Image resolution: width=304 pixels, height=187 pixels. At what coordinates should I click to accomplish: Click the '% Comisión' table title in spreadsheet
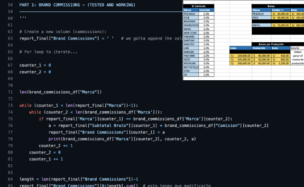[x=199, y=6]
